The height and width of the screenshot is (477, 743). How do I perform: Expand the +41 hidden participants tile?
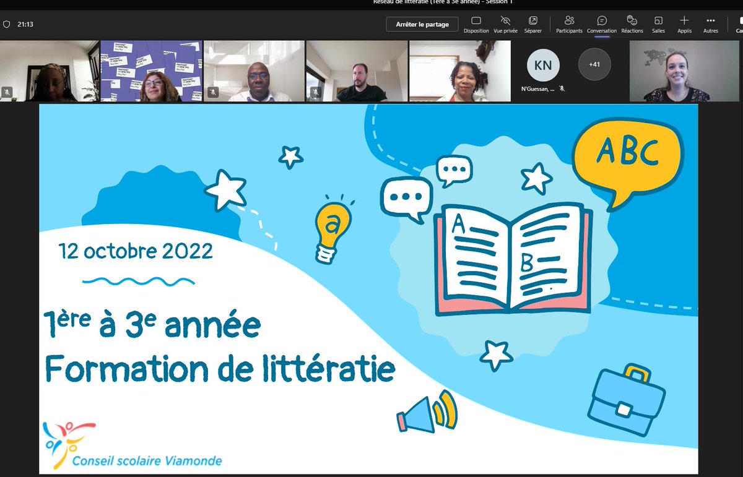pyautogui.click(x=594, y=64)
